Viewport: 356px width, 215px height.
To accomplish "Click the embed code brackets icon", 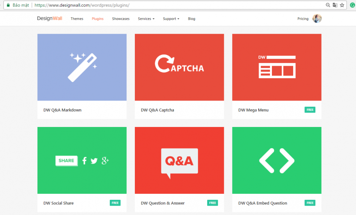I will click(x=277, y=161).
